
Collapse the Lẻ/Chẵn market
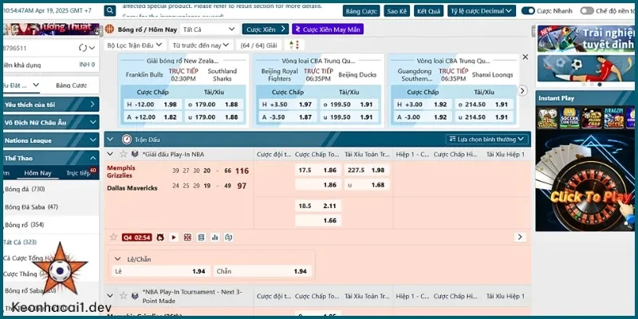117,258
